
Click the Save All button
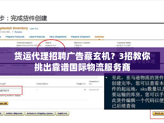point(4,103)
